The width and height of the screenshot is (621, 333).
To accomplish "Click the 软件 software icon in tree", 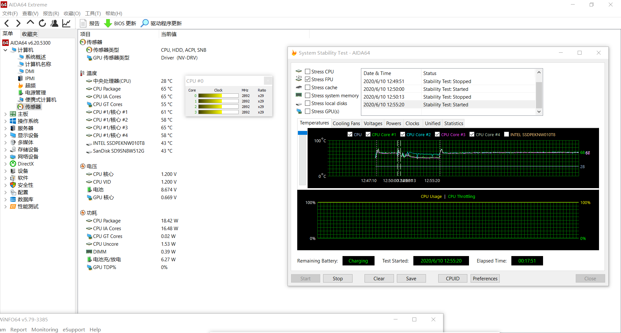I will pos(13,178).
